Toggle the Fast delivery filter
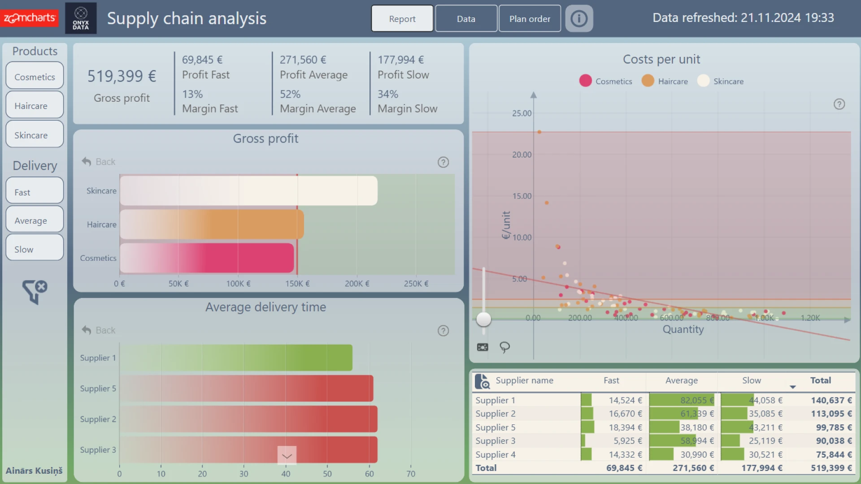The height and width of the screenshot is (484, 861). click(35, 190)
